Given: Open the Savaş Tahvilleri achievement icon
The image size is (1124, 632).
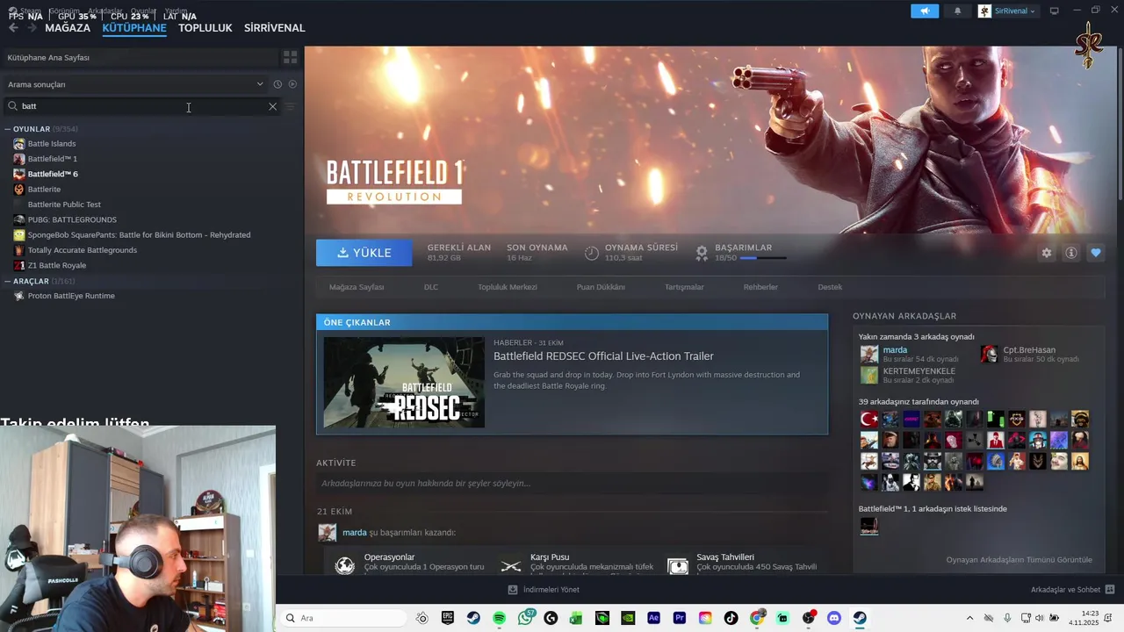Looking at the screenshot, I should 678,566.
